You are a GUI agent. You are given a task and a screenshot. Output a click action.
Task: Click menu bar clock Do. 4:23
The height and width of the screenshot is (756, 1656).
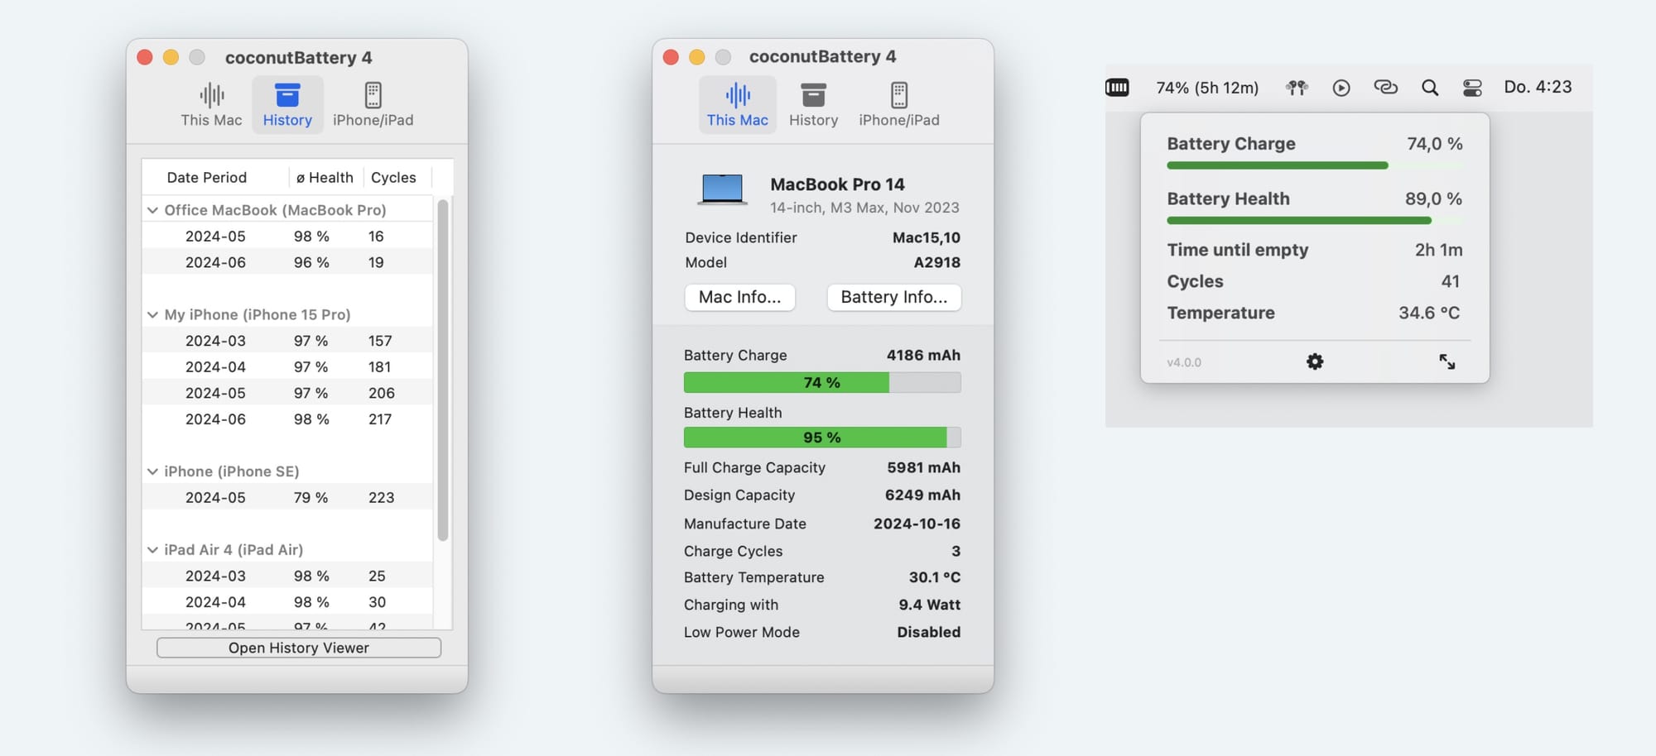pos(1538,87)
